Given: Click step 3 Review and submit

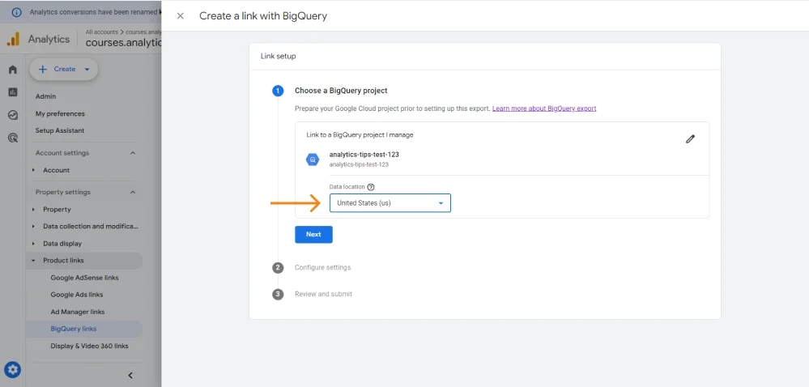Looking at the screenshot, I should click(323, 294).
